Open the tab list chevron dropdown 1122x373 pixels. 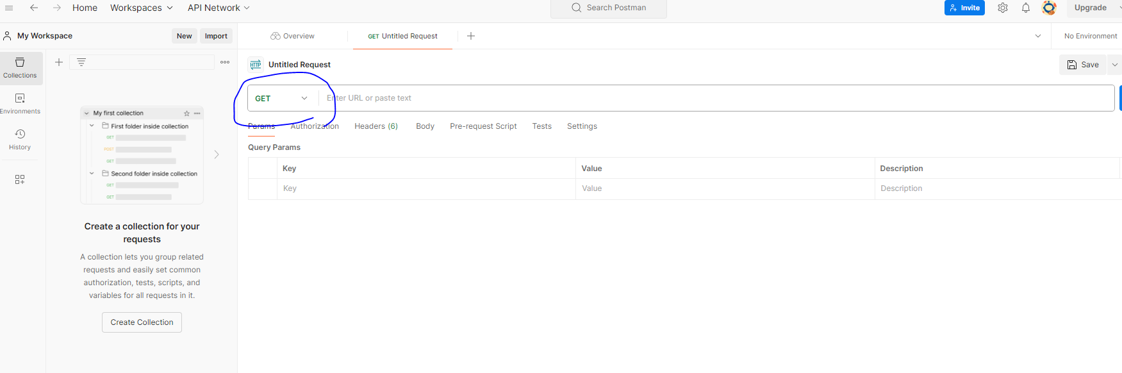1038,36
